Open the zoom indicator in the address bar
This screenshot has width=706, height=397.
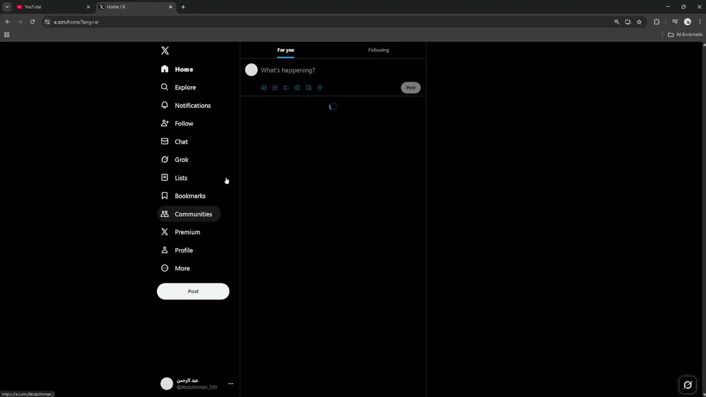[x=617, y=22]
